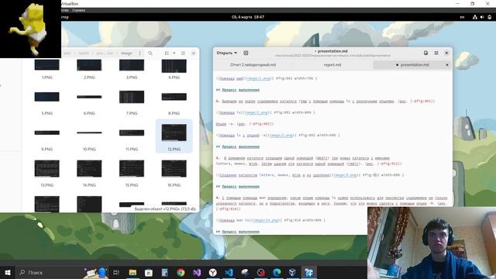Open Calculator from the taskbar
The width and height of the screenshot is (496, 279).
165,272
